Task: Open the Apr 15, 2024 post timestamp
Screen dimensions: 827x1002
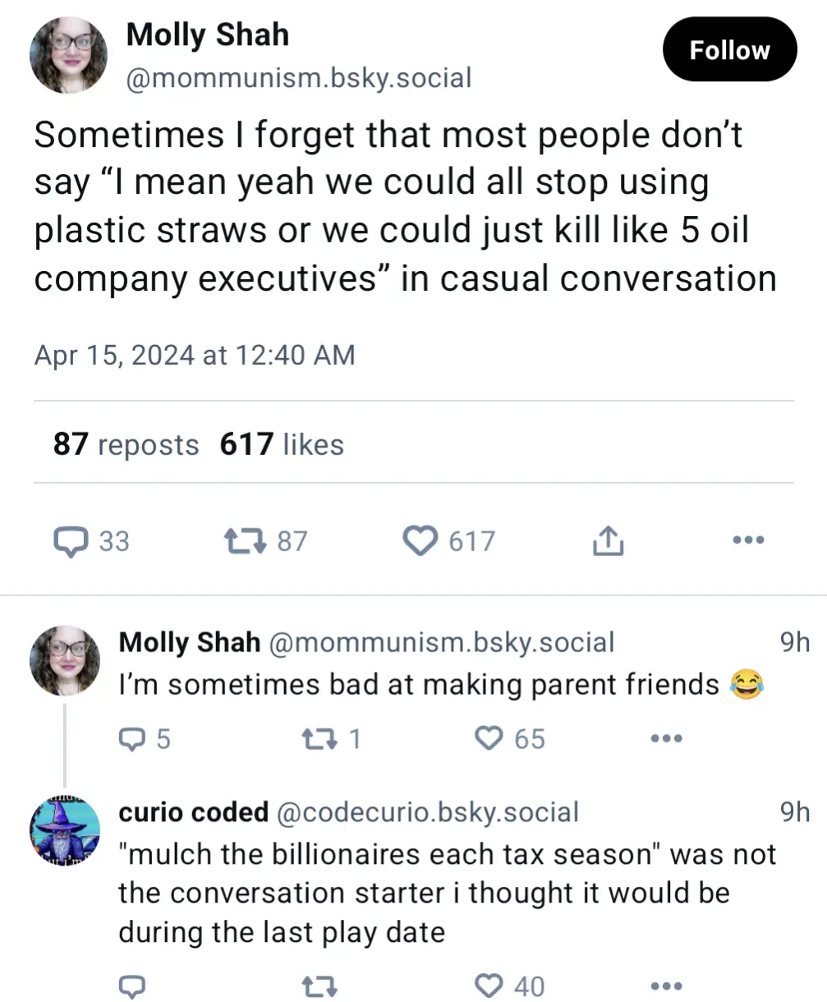Action: (x=195, y=355)
